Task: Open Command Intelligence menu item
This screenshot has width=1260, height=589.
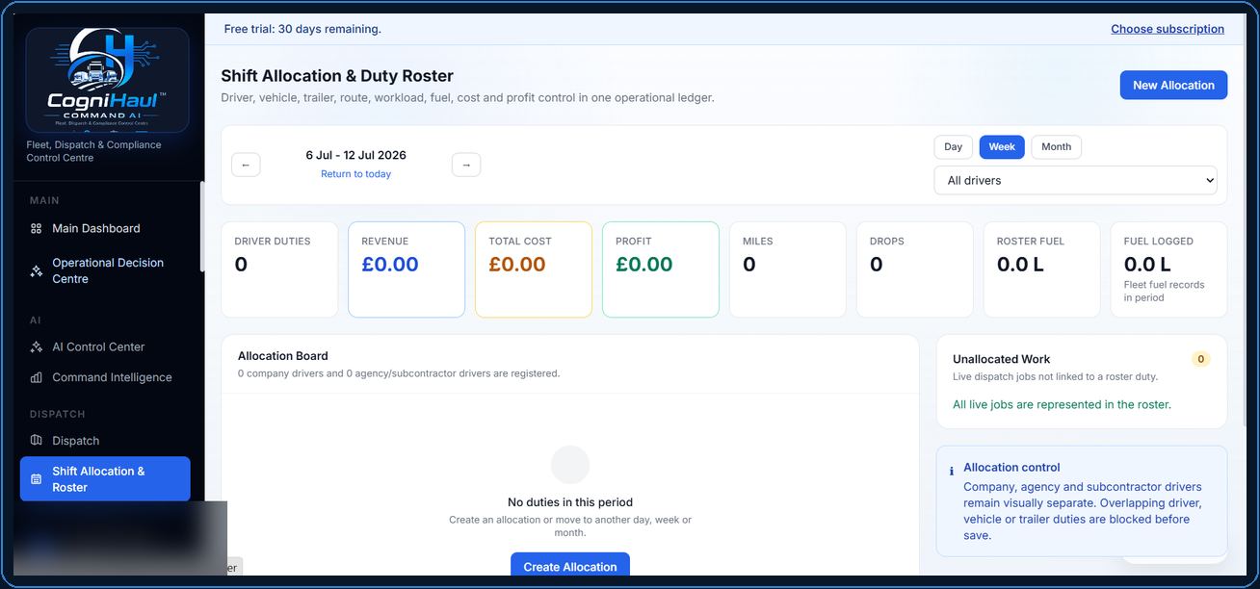Action: 106,378
